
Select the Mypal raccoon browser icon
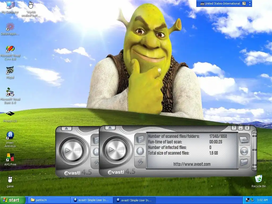point(10,73)
